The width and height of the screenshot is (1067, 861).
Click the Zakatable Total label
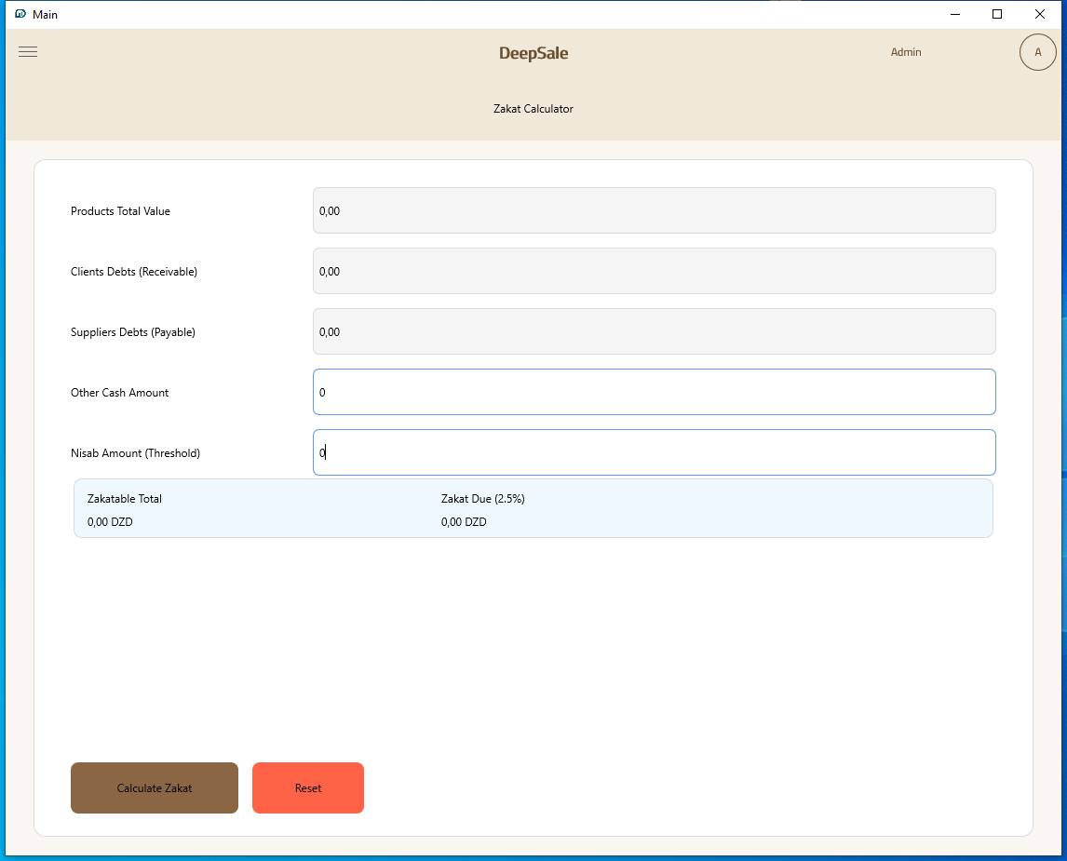125,499
